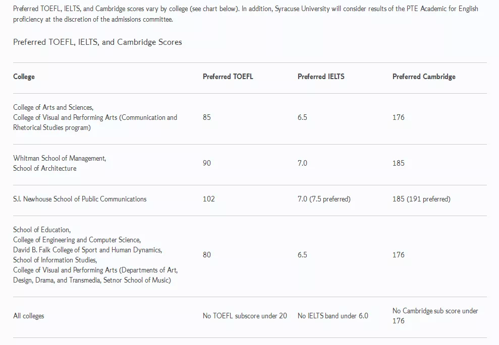This screenshot has width=499, height=345.
Task: Select the TOEFL score 85 cell
Action: [x=207, y=117]
